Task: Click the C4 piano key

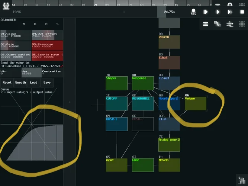Action: click(99, 3)
